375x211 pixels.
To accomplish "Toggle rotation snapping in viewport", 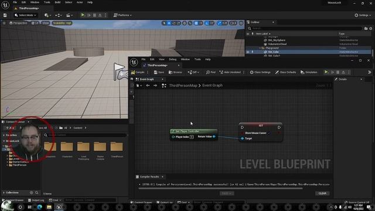I will coord(207,23).
